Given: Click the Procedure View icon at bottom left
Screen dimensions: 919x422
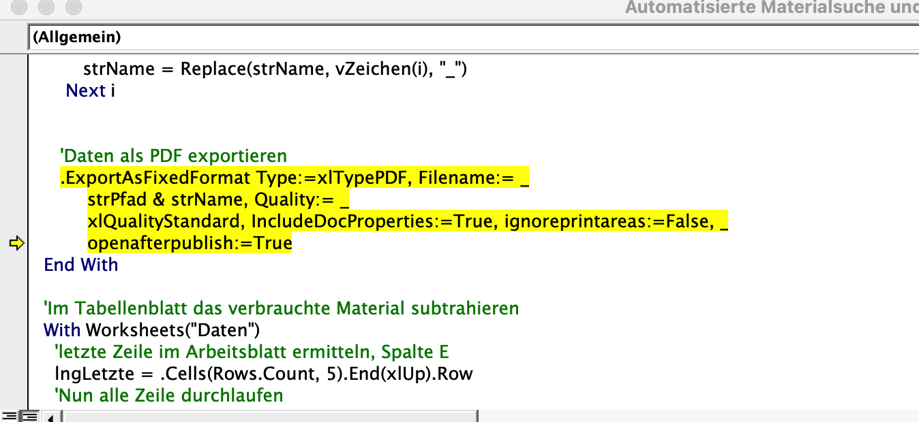Looking at the screenshot, I should [9, 416].
